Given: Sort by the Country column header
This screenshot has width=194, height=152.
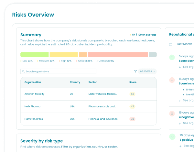Looking at the screenshot, I should 75,82.
